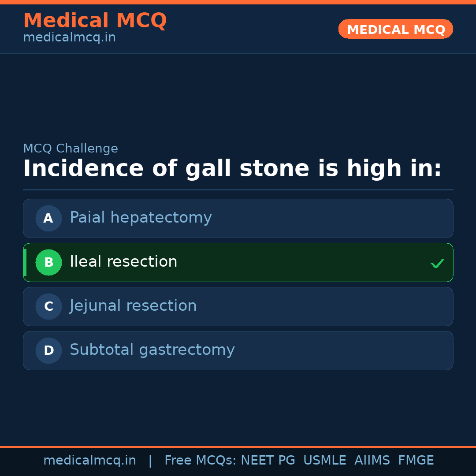This screenshot has width=476, height=476.
Task: Click the green checkmark on Ileal resection
Action: 437,264
